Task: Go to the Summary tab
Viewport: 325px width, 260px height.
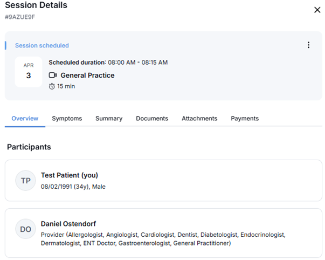Action: [109, 119]
